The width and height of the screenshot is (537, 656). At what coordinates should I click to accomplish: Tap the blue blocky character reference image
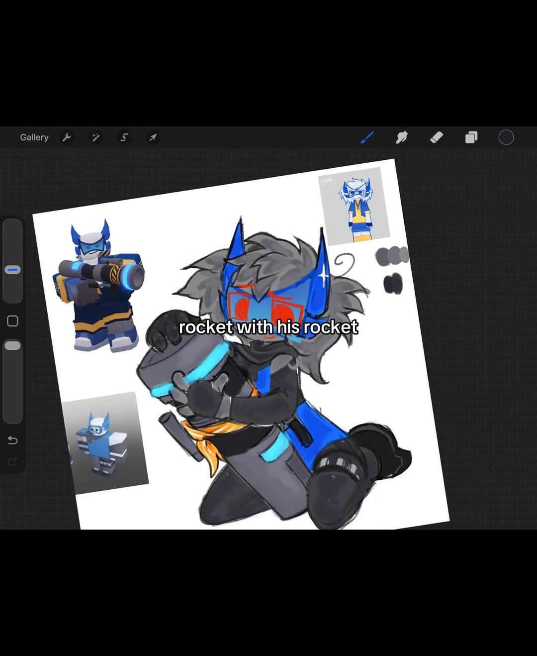coord(105,443)
